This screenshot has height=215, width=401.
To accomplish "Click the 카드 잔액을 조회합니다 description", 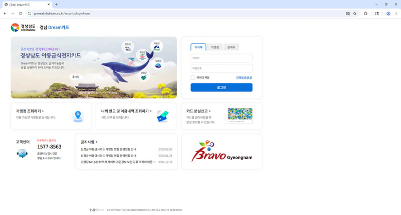I will pos(115,117).
